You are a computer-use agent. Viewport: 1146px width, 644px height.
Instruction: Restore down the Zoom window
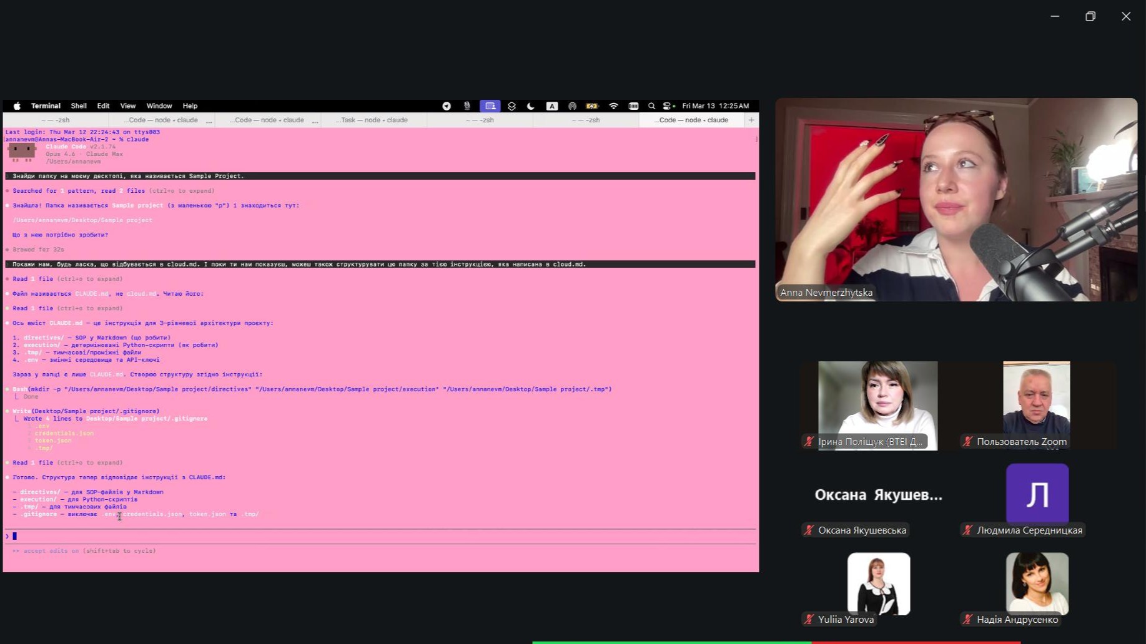tap(1090, 16)
